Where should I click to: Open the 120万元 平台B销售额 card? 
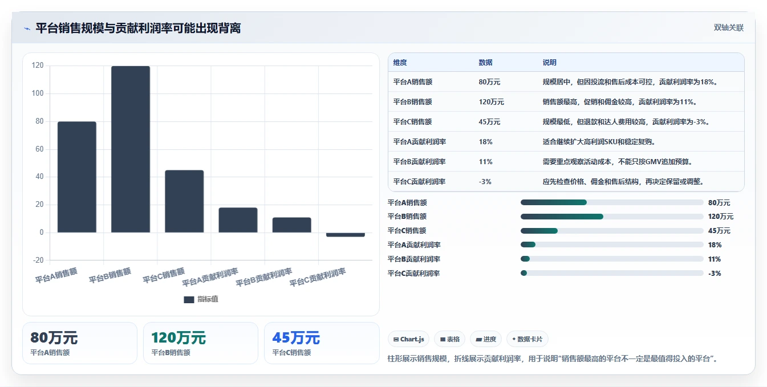pyautogui.click(x=201, y=343)
